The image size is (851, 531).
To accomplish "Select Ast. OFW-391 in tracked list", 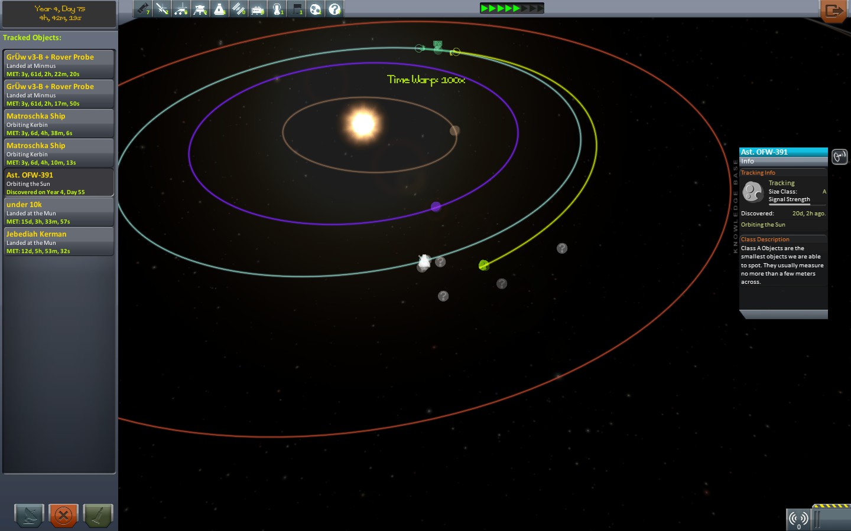I will (x=59, y=182).
